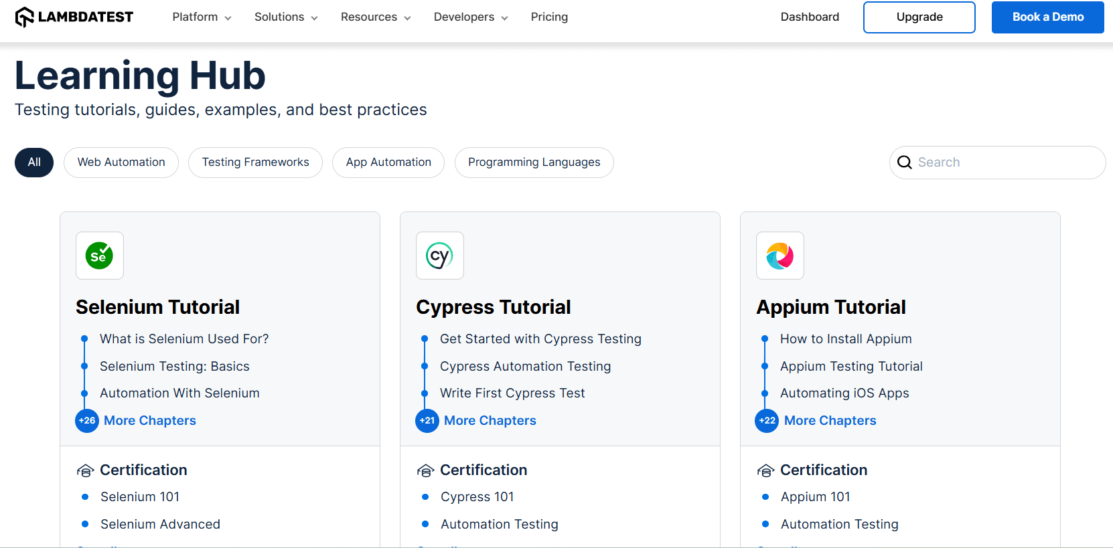Select the Testing Frameworks filter

point(256,163)
